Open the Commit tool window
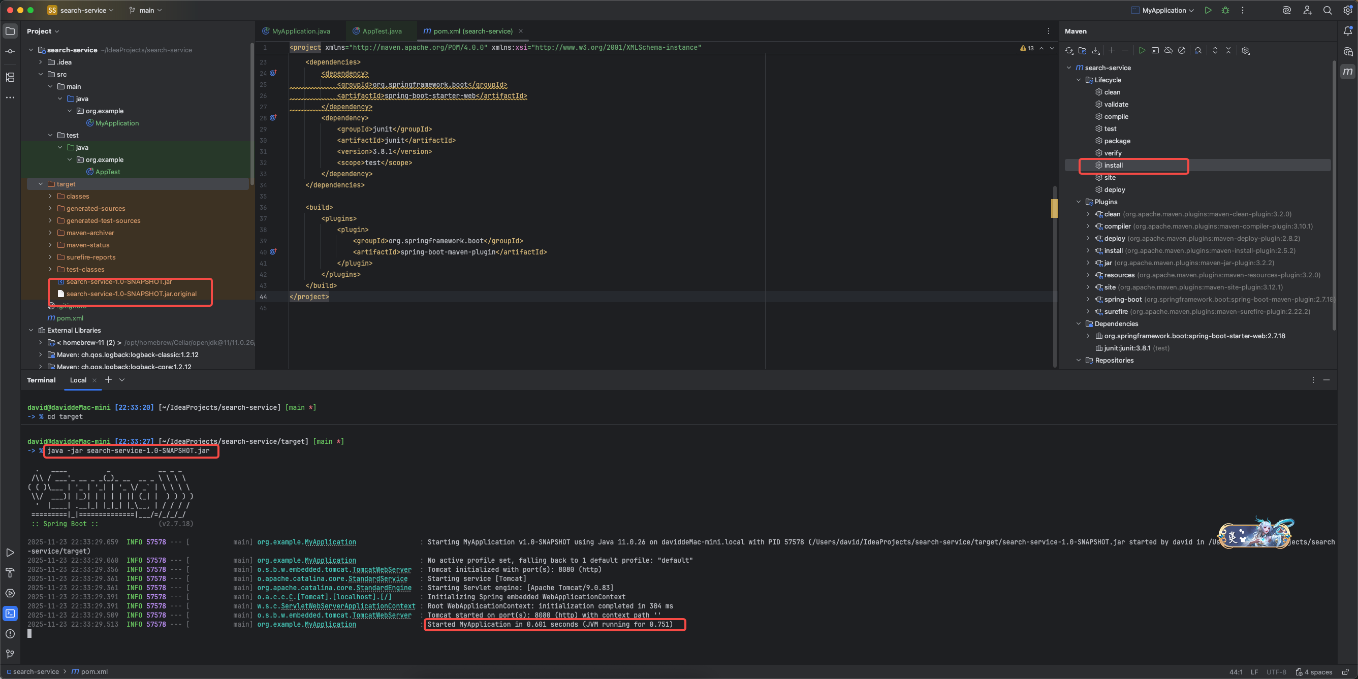 (x=10, y=51)
